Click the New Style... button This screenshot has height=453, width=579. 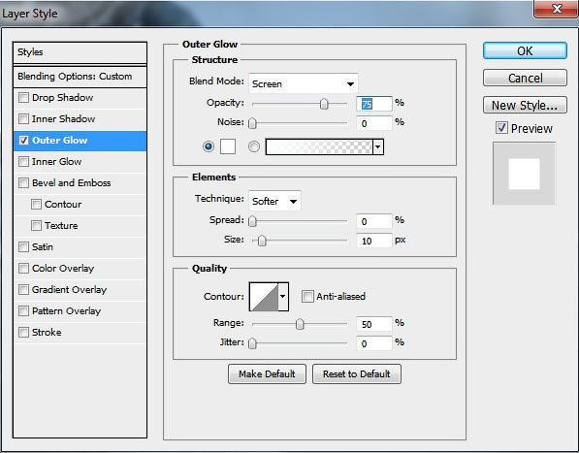(525, 106)
